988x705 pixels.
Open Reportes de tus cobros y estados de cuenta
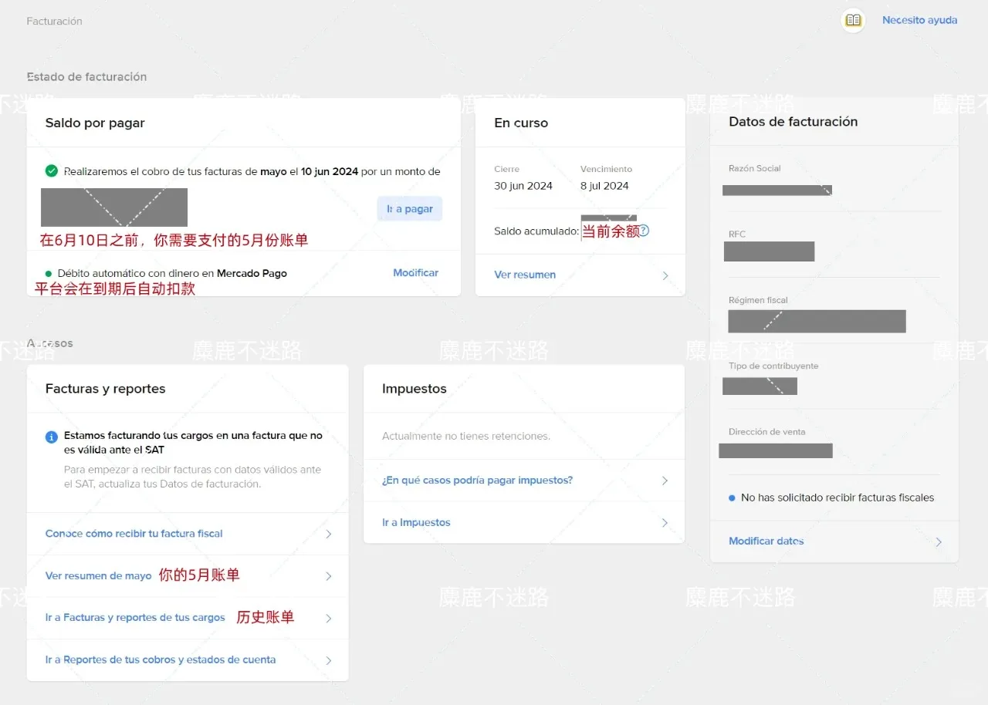coord(161,660)
